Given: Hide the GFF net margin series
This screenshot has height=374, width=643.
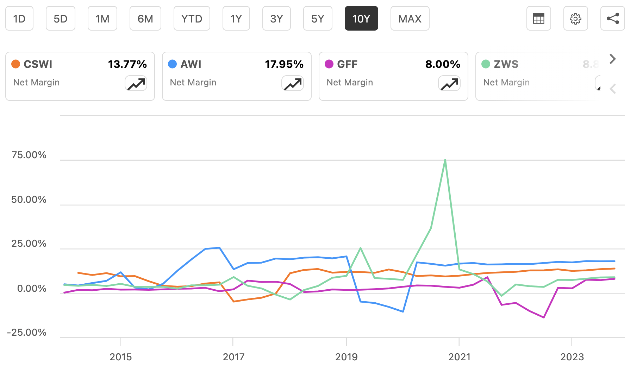Looking at the screenshot, I should pos(393,76).
